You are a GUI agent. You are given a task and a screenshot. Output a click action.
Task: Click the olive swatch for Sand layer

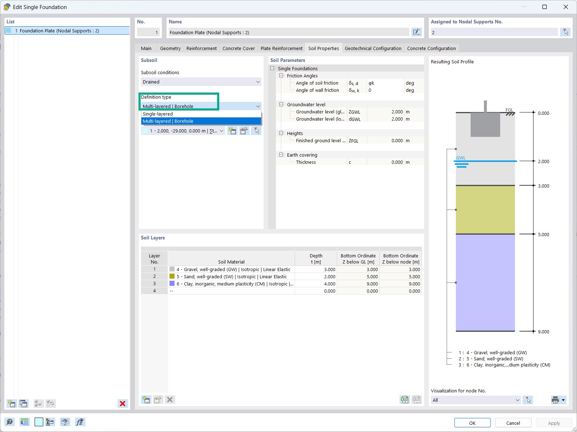pyautogui.click(x=172, y=276)
